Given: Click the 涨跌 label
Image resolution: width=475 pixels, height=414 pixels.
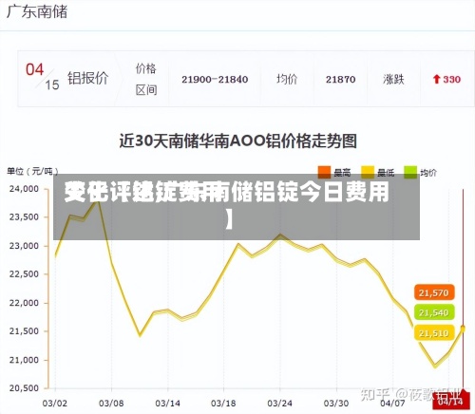Looking at the screenshot, I should (x=393, y=79).
